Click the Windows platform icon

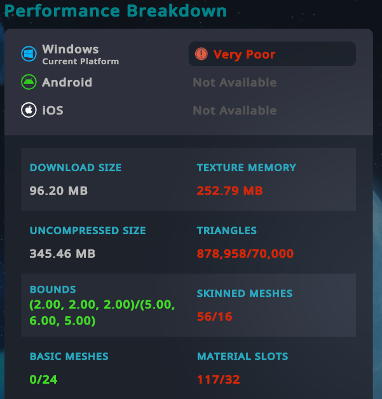click(29, 54)
